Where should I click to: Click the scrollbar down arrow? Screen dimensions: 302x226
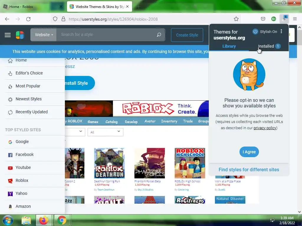[x=299, y=212]
